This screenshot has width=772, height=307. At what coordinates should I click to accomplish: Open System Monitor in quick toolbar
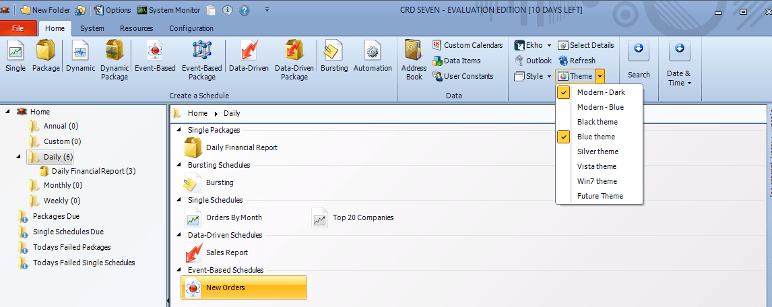tap(168, 10)
